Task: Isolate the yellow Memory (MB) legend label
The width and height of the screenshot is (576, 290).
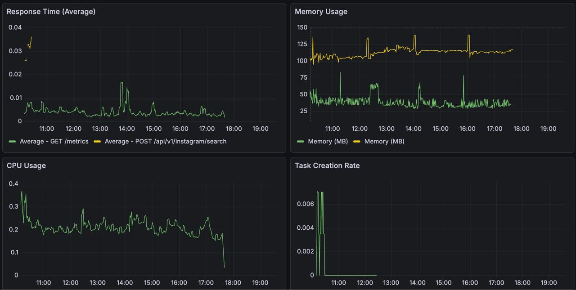Action: click(x=384, y=141)
